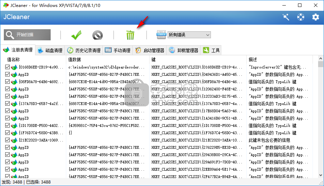The height and width of the screenshot is (186, 324).
Task: Uncheck the {1F76D7C4-58D0-43B8 entry checkbox
Action: point(7,132)
